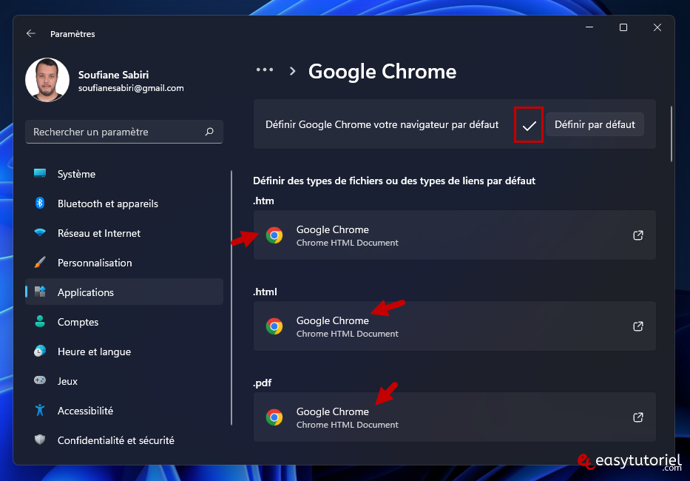
Task: Click the Accessibilité figure icon
Action: click(40, 410)
